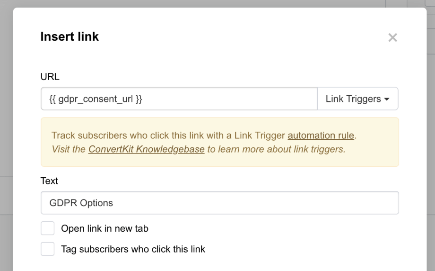Viewport: 435px width, 271px height.
Task: Click the 'Open link in new tab' label
Action: [104, 228]
